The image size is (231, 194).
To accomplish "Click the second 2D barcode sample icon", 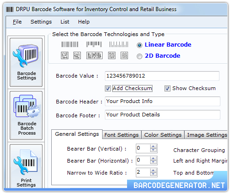I will click(77, 55).
